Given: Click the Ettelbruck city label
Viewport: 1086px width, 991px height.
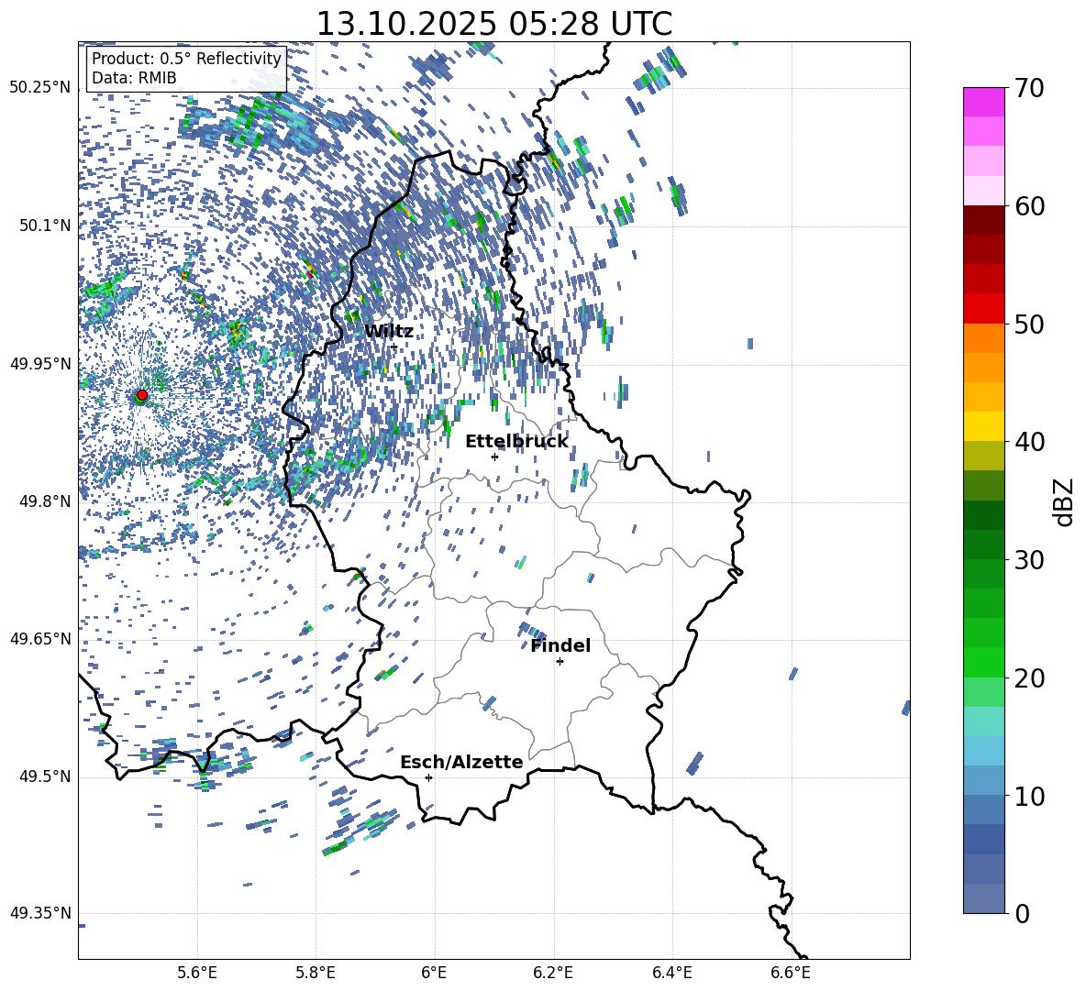Looking at the screenshot, I should tap(516, 442).
